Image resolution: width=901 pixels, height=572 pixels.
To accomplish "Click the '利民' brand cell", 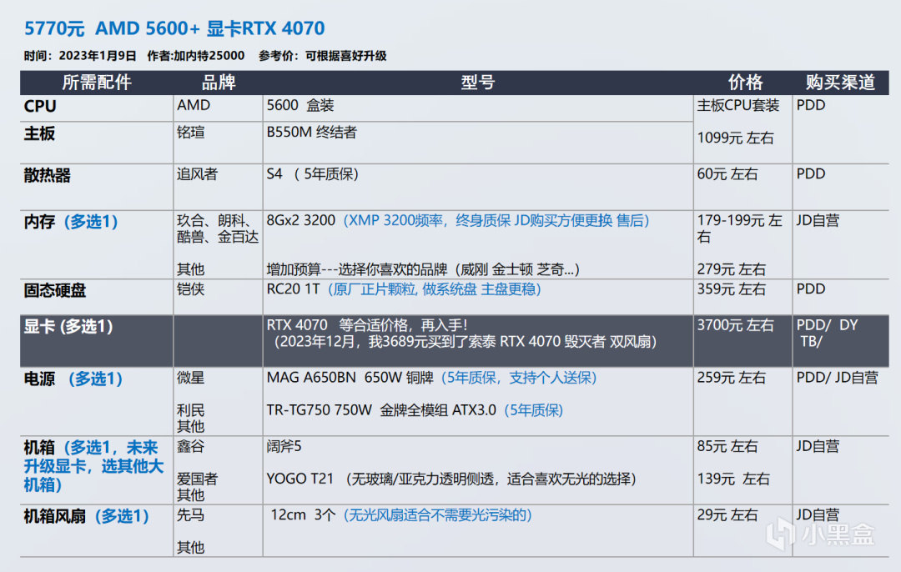I will (x=191, y=410).
